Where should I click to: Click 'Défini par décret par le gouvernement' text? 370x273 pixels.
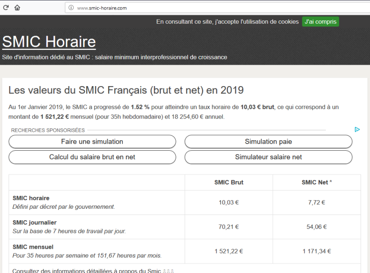[x=64, y=207]
